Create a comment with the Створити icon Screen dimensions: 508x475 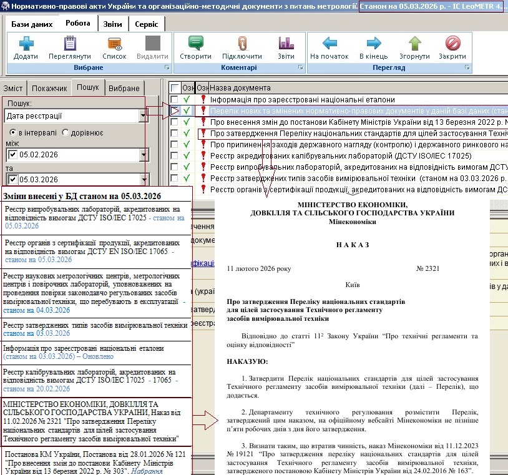(195, 44)
